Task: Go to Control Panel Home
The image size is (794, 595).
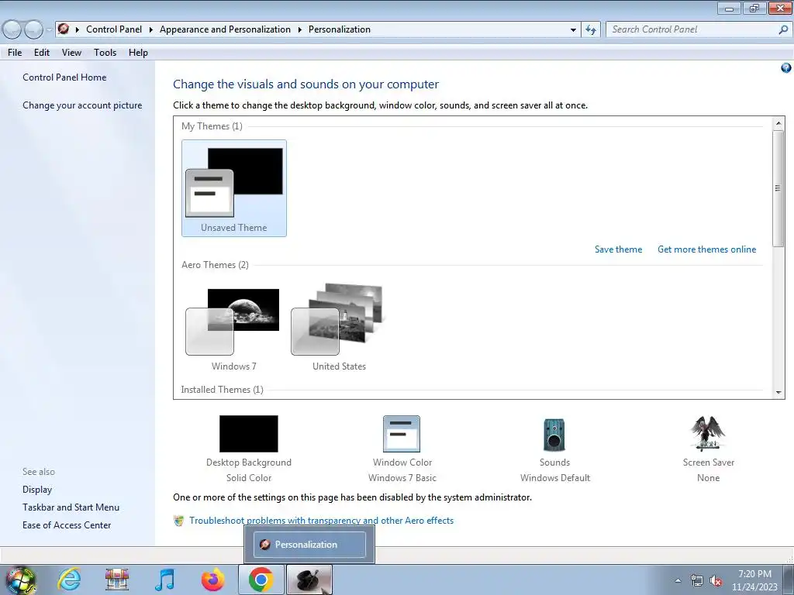Action: tap(64, 77)
